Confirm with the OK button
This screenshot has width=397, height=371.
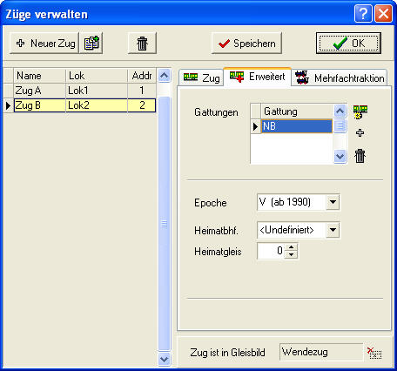point(348,44)
